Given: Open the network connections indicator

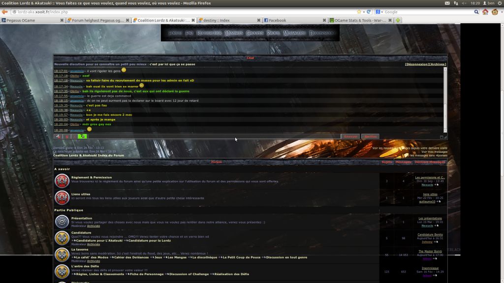Looking at the screenshot, I should click(x=456, y=3).
